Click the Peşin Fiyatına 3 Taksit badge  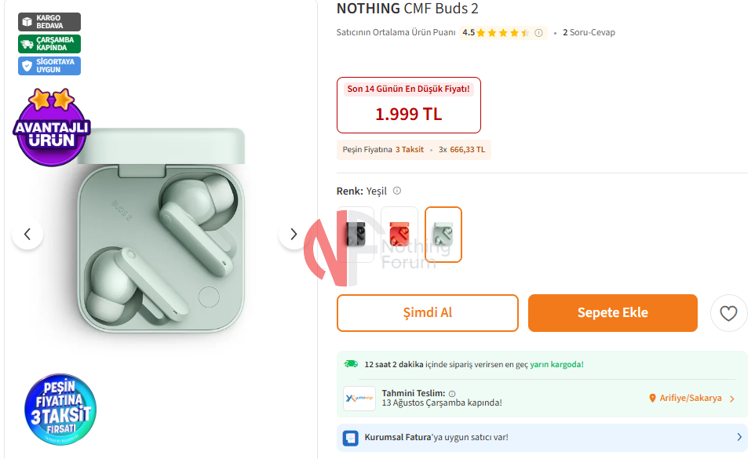tap(60, 410)
